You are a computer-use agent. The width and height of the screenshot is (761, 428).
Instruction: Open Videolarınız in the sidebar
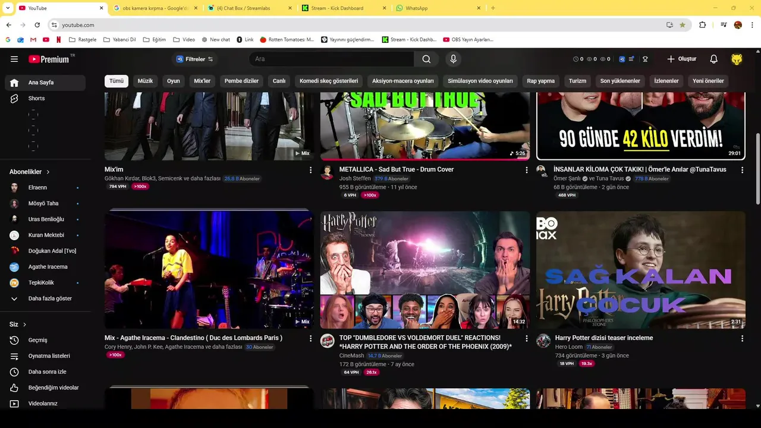[x=45, y=403]
